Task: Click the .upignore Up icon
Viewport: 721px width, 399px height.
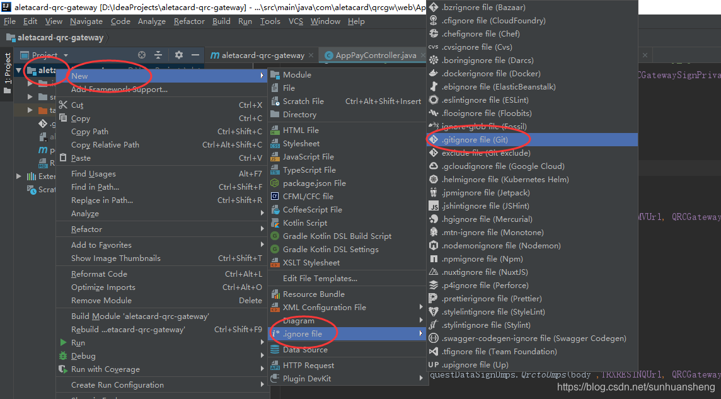Action: (x=434, y=365)
